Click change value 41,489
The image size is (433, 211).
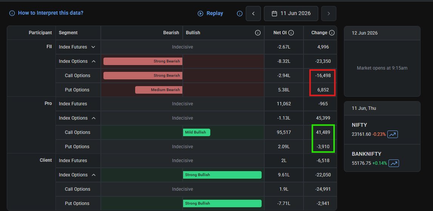point(323,132)
